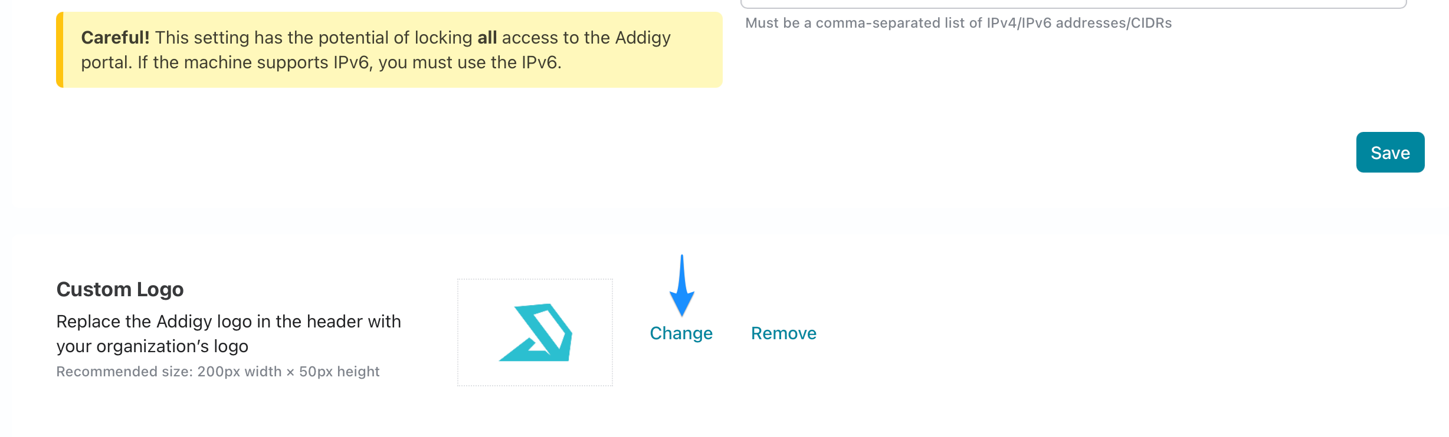Click the Custom Logo heading
The width and height of the screenshot is (1449, 437).
pos(120,289)
